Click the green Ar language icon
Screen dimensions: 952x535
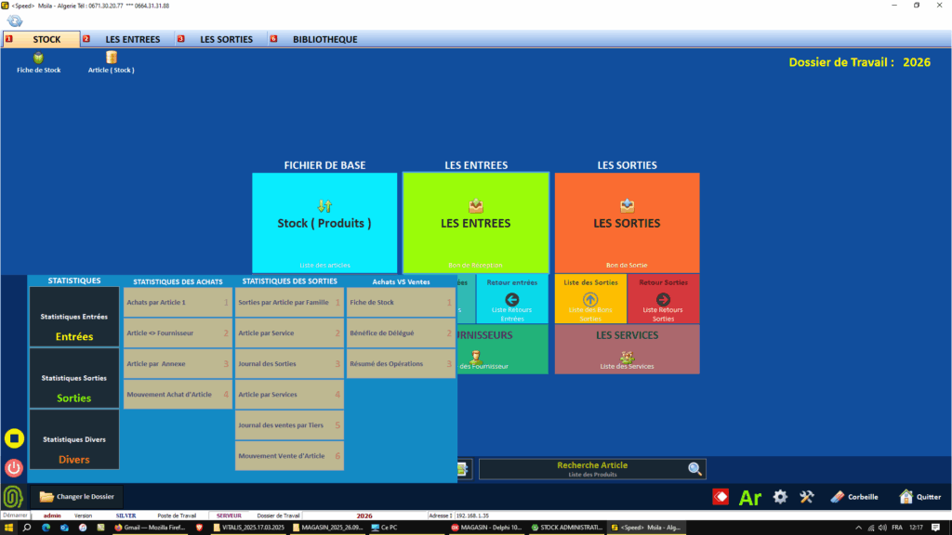[749, 497]
